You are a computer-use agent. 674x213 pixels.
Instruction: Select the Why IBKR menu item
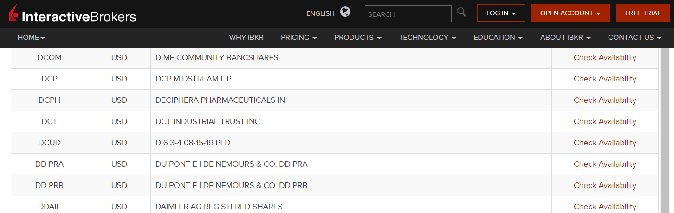click(245, 38)
